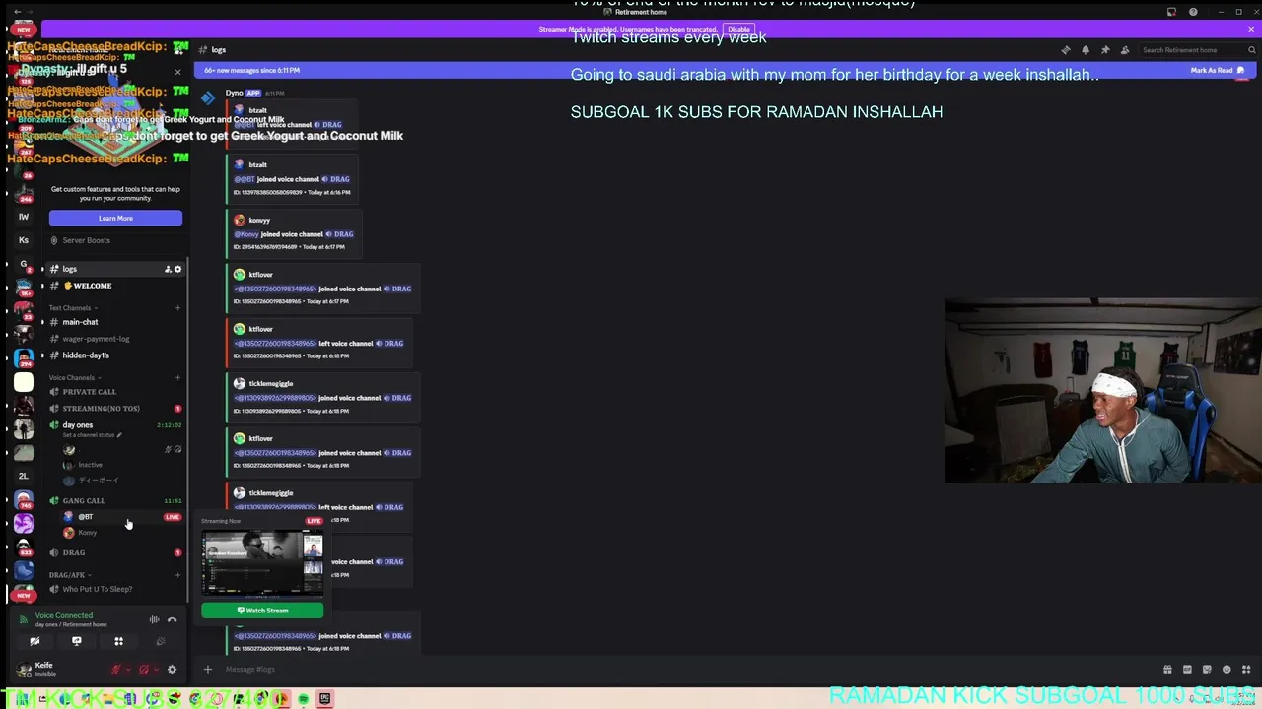Screen dimensions: 1262x709
Task: Open the main-chat channel
Action: pyautogui.click(x=113, y=322)
